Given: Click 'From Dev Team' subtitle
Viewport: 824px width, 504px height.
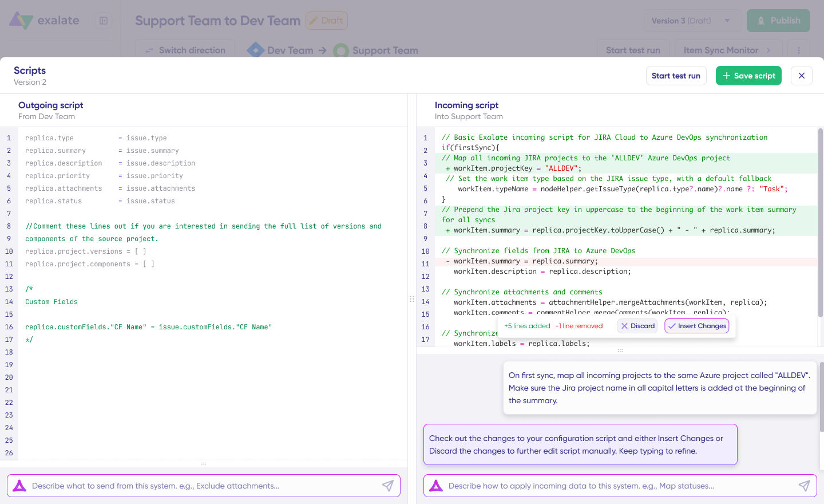Looking at the screenshot, I should 47,116.
